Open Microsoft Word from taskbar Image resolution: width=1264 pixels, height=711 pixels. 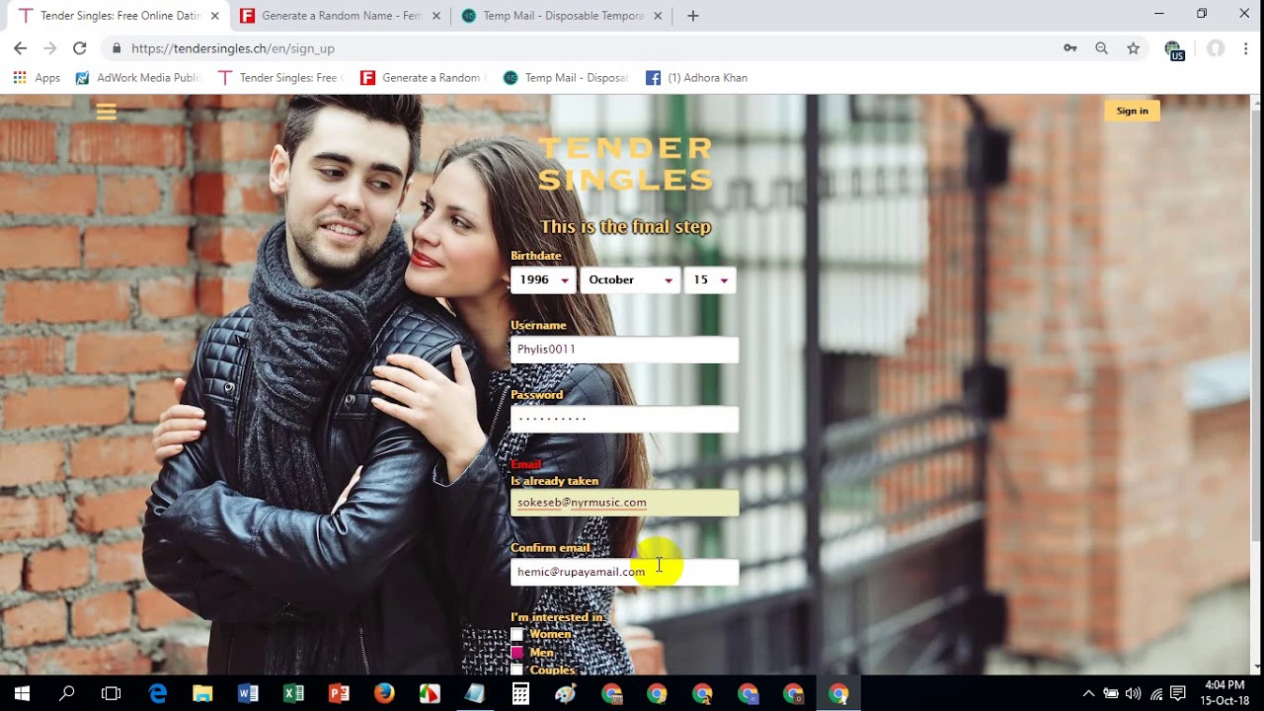point(248,694)
